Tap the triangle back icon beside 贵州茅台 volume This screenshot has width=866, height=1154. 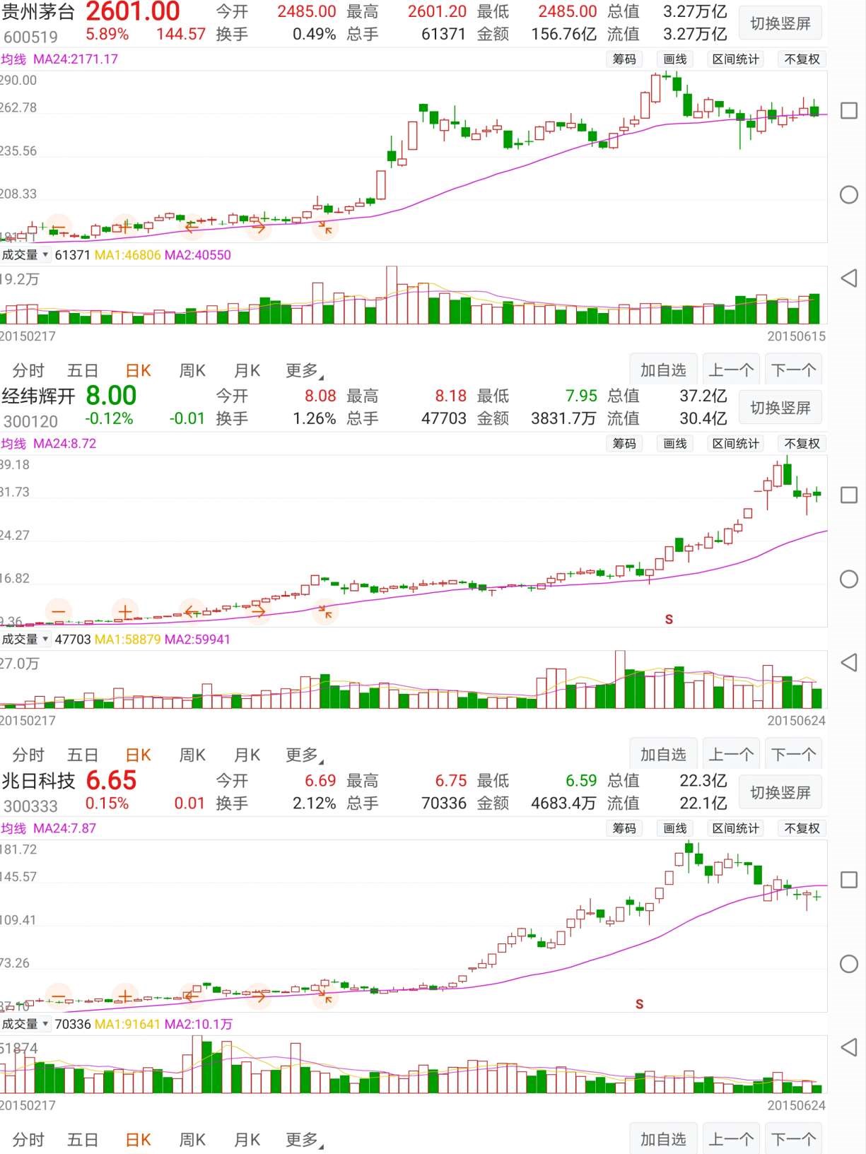(849, 278)
